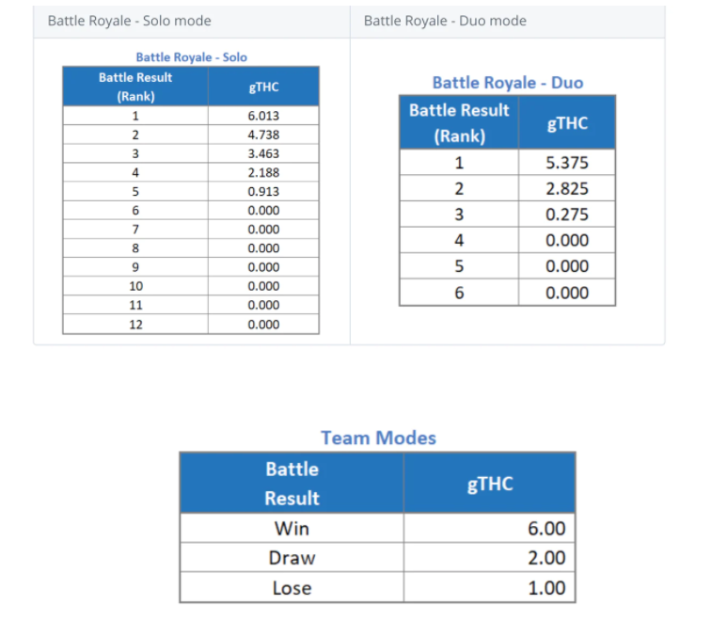Switch to Battle Royale - Duo mode tab

(445, 21)
